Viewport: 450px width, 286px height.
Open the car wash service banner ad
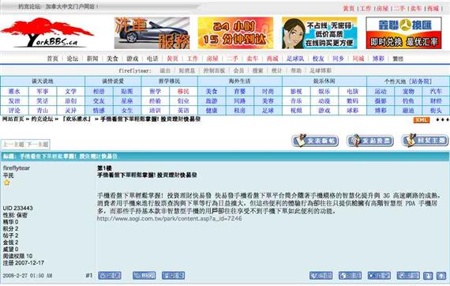[152, 32]
